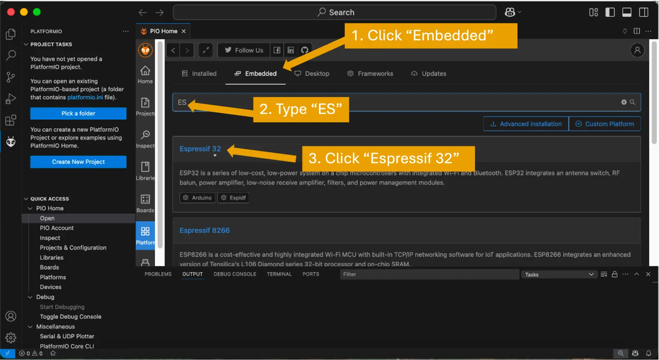Click the top command center Search bar
Image resolution: width=659 pixels, height=360 pixels.
334,12
